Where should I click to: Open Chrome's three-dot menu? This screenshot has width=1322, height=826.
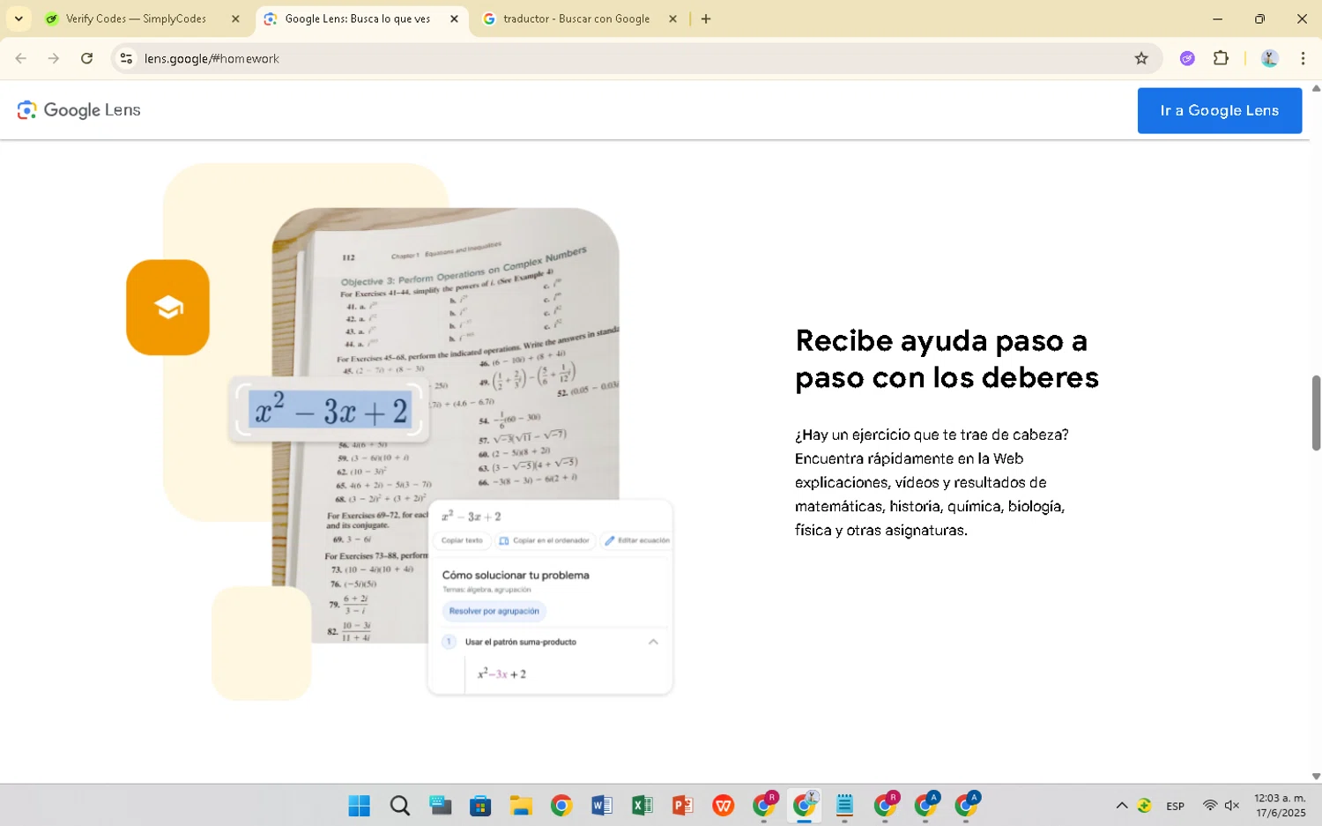[1303, 58]
